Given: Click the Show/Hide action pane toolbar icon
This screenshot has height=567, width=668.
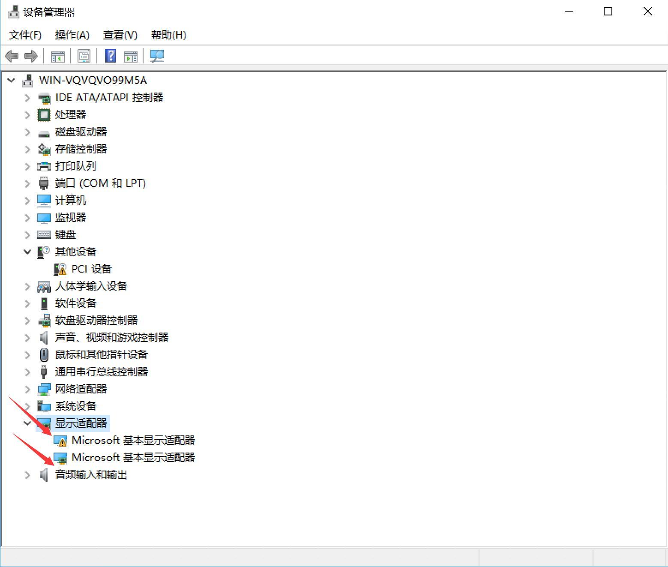Looking at the screenshot, I should (x=131, y=56).
